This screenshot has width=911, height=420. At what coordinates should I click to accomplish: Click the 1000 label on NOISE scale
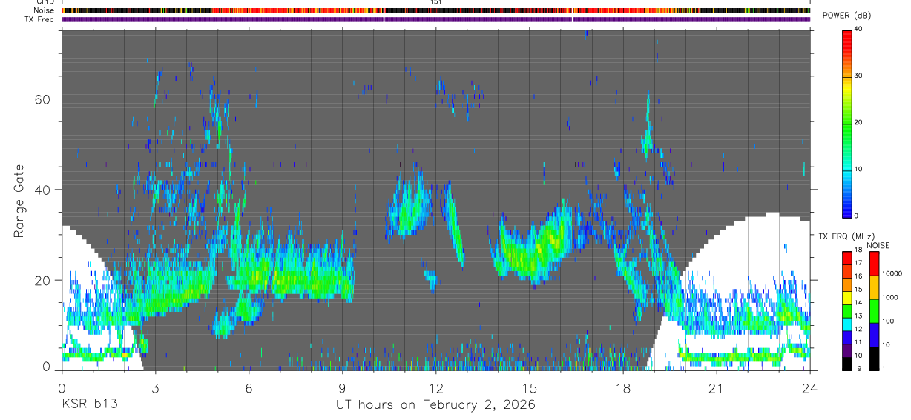890,297
